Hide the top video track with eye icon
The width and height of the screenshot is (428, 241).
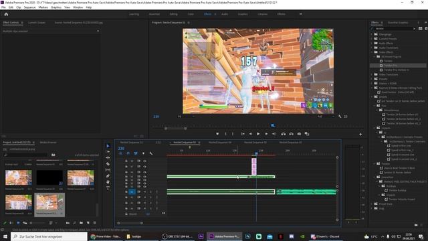144,161
